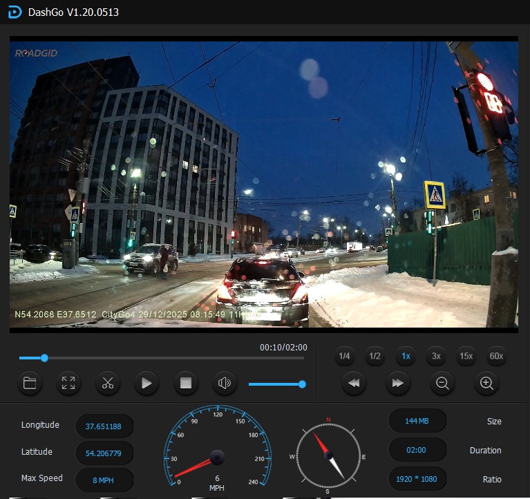Set playback speed to 1/4
This screenshot has height=499, width=530.
point(344,357)
